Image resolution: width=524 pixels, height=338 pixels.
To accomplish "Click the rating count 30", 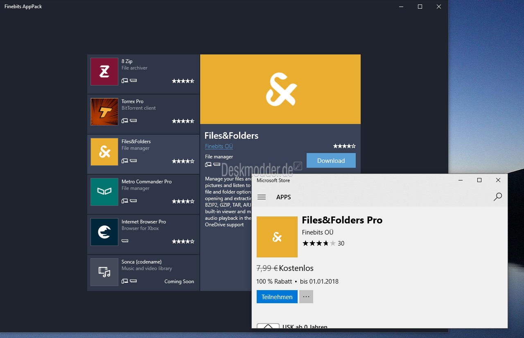I will coord(341,243).
